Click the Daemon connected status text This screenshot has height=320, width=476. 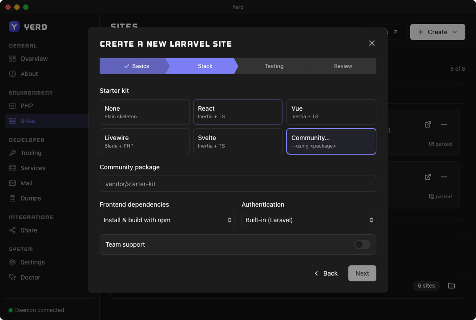click(x=40, y=310)
